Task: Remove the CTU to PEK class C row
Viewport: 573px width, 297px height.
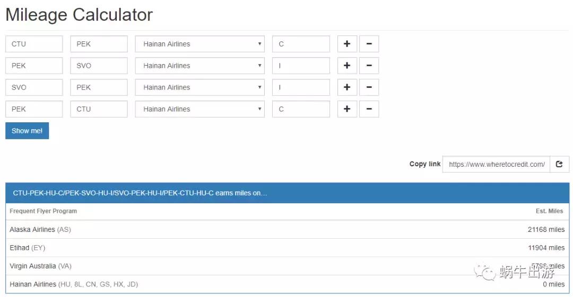Action: point(369,44)
